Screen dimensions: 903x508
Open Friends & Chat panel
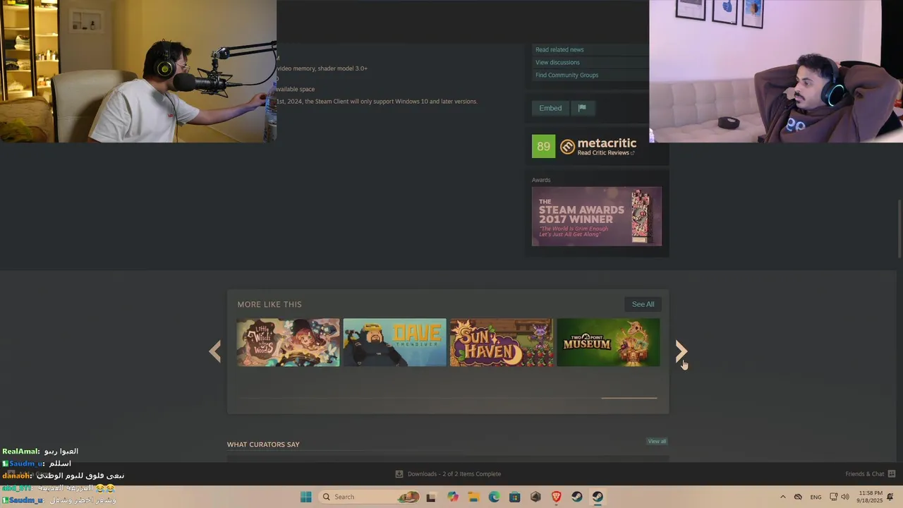pos(871,474)
